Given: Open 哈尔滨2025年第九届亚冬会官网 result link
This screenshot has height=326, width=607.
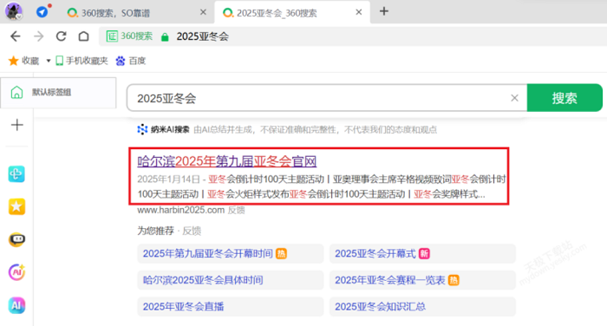Looking at the screenshot, I should tap(227, 161).
